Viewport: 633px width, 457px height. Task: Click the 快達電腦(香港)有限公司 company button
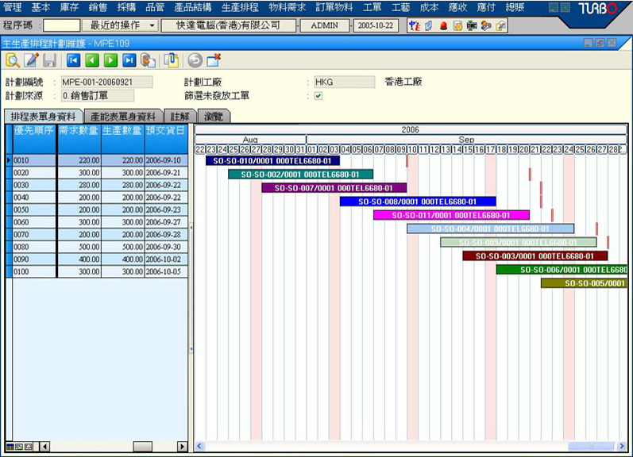229,25
